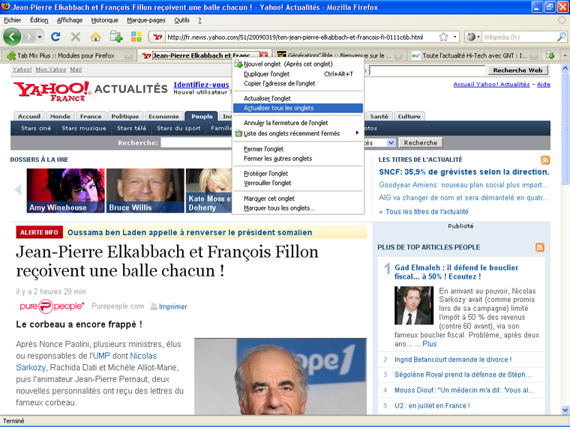The width and height of the screenshot is (570, 427).
Task: Open the SNCF grévistes headline
Action: [464, 172]
